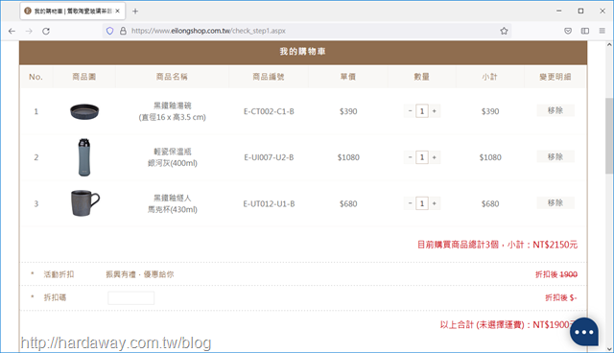Click the 變更明細 column header

(555, 77)
